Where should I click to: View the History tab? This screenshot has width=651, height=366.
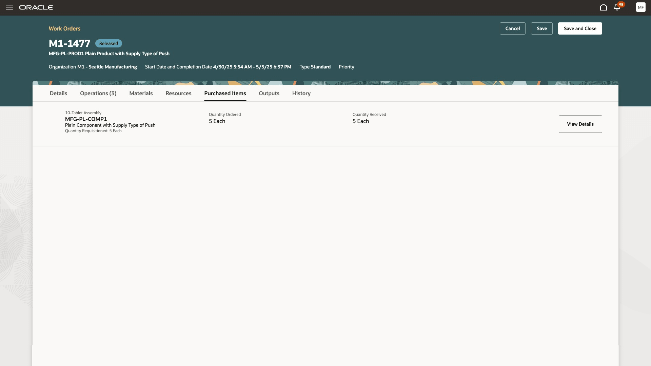[301, 93]
